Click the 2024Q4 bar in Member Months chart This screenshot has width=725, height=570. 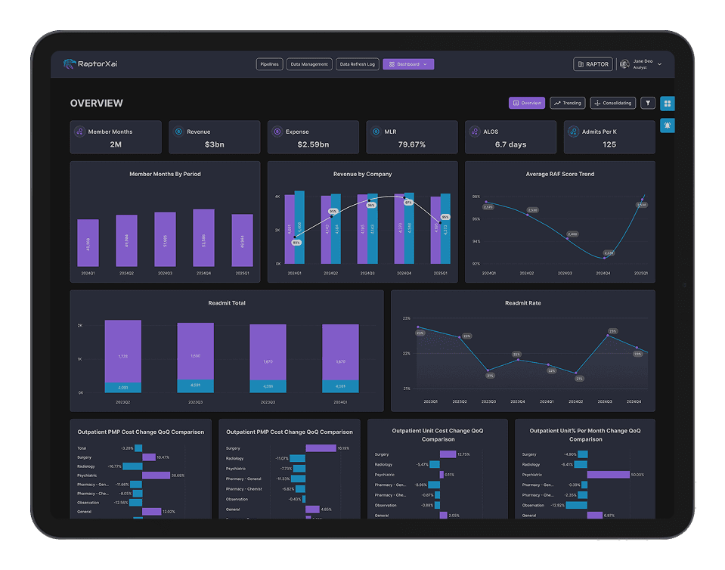click(x=203, y=237)
